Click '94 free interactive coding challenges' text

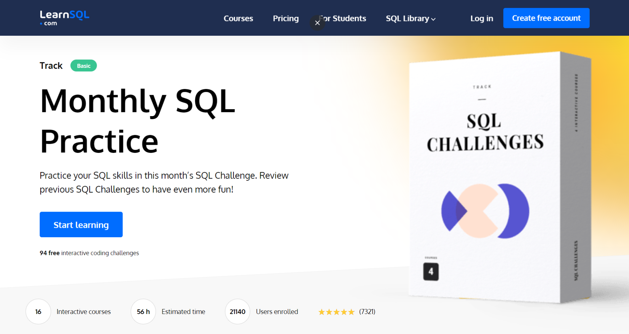(89, 253)
